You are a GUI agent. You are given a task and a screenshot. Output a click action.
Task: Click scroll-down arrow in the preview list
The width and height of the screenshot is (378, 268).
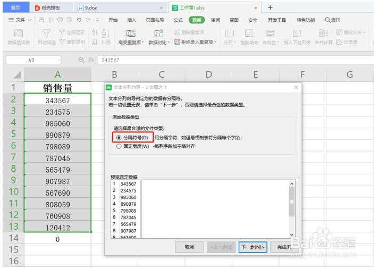tap(292, 234)
